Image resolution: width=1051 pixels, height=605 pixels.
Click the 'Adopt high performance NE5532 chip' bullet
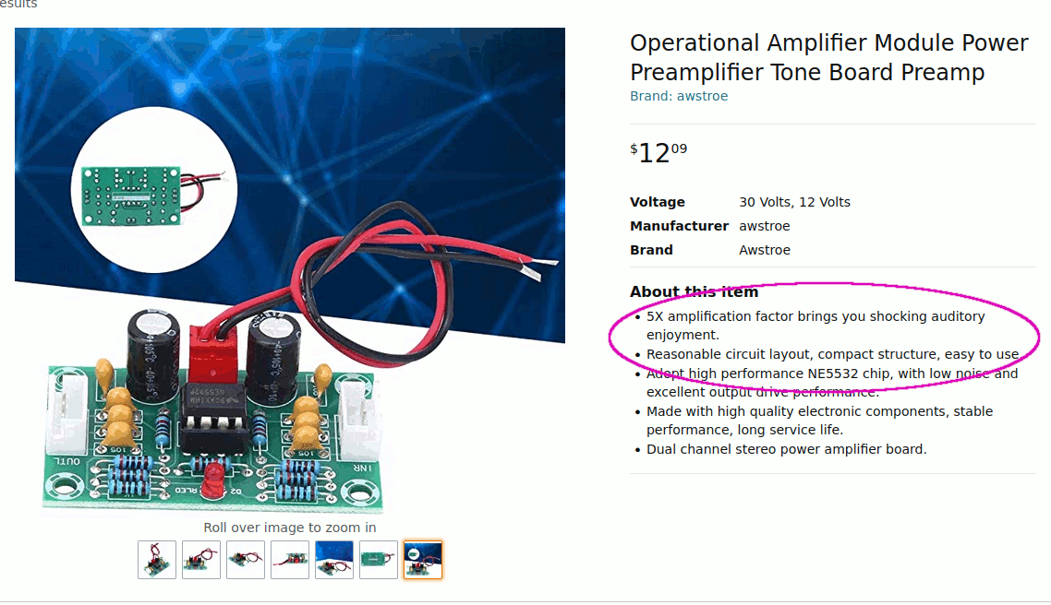coord(832,383)
